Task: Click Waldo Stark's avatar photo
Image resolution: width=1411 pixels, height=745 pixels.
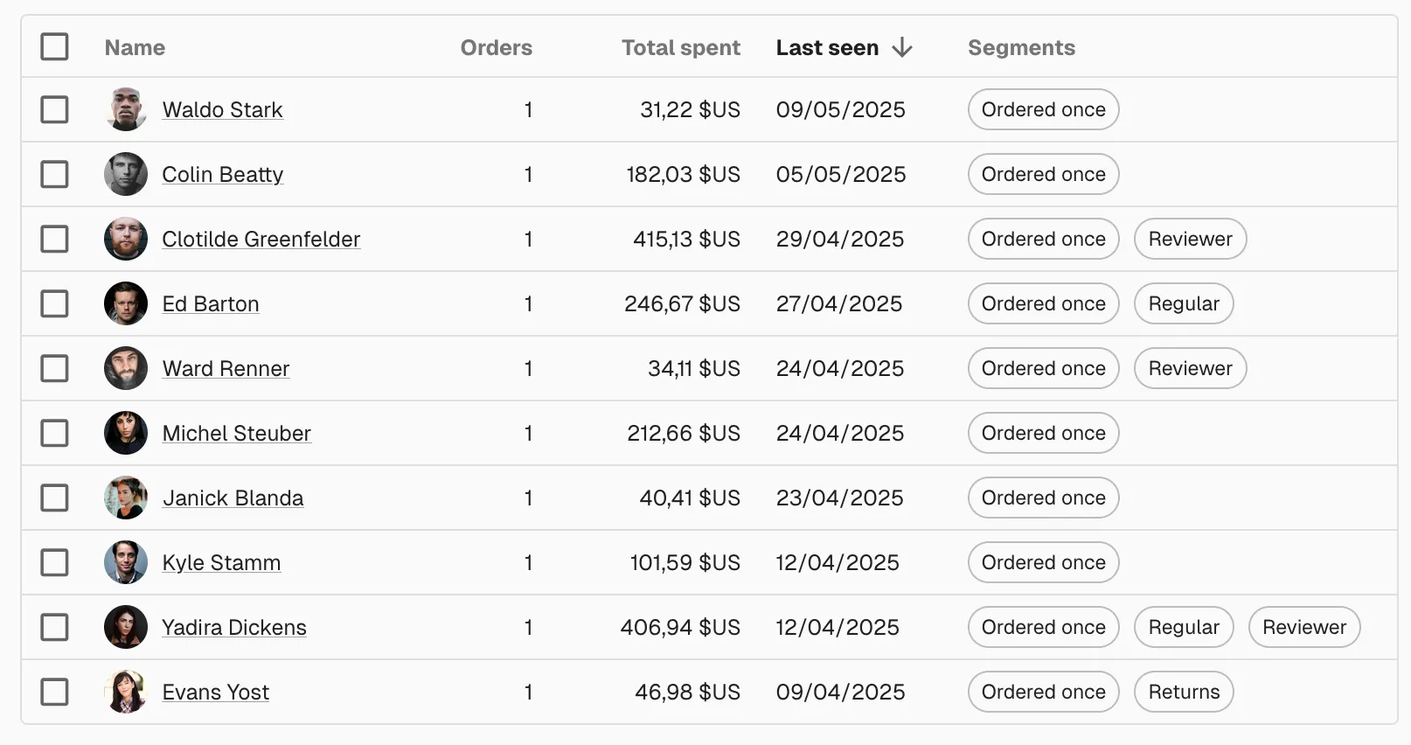Action: coord(125,110)
